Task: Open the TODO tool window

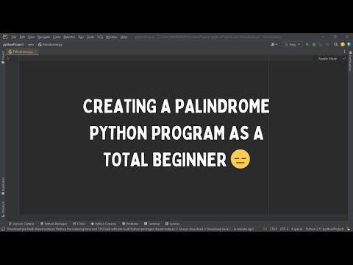Action: pyautogui.click(x=79, y=224)
